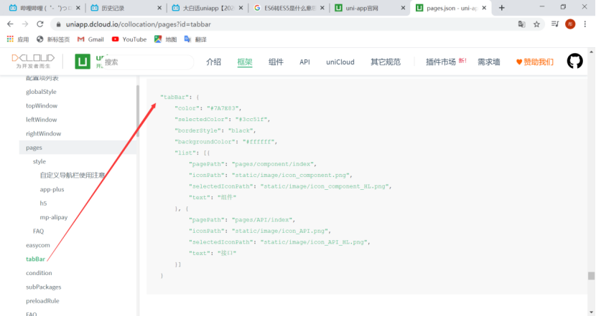Open the 其它规范 nav item
Viewport: 596px width, 316px height.
386,62
